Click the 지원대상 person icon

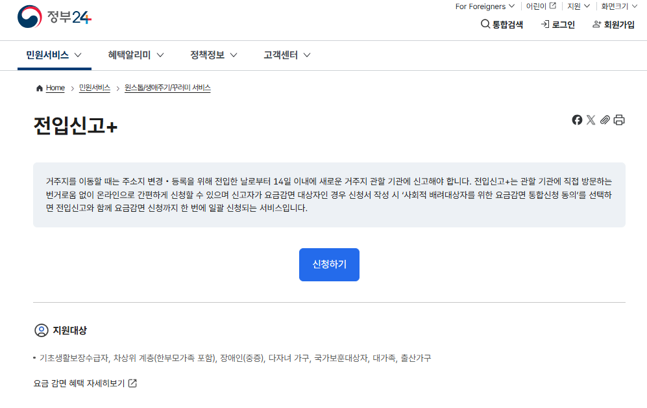click(x=42, y=331)
